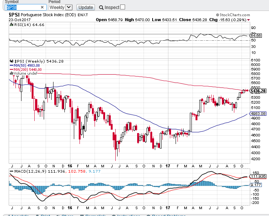Screen dimensions: 269x216
Task: Click the 16 year marker under price chart
Action: pos(70,166)
